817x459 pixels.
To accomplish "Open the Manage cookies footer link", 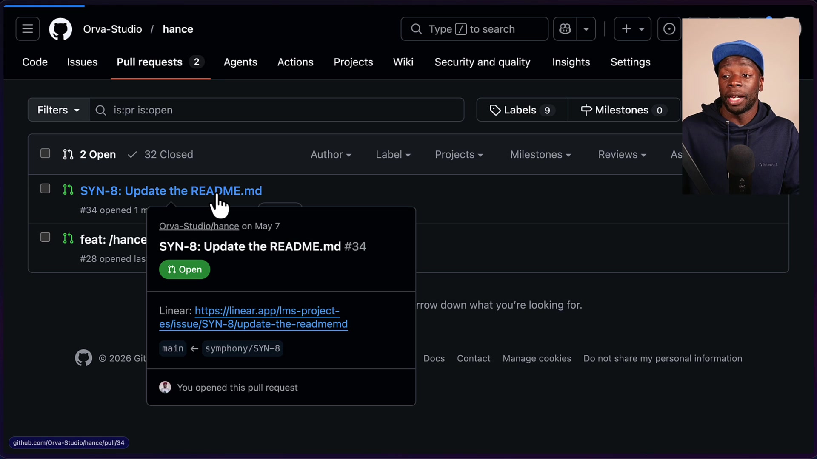I will coord(537,358).
